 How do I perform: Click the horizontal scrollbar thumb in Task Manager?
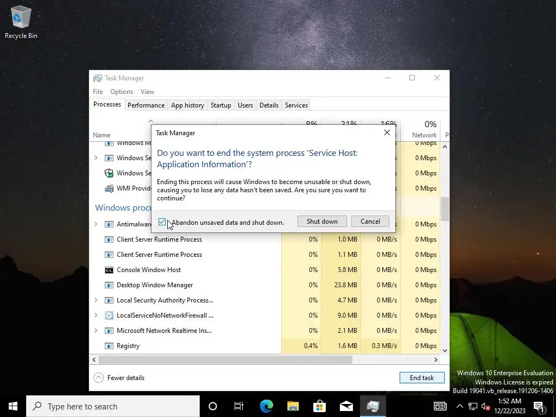coord(225,359)
